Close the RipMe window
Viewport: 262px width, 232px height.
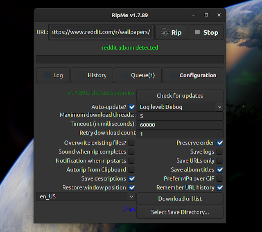pos(219,15)
